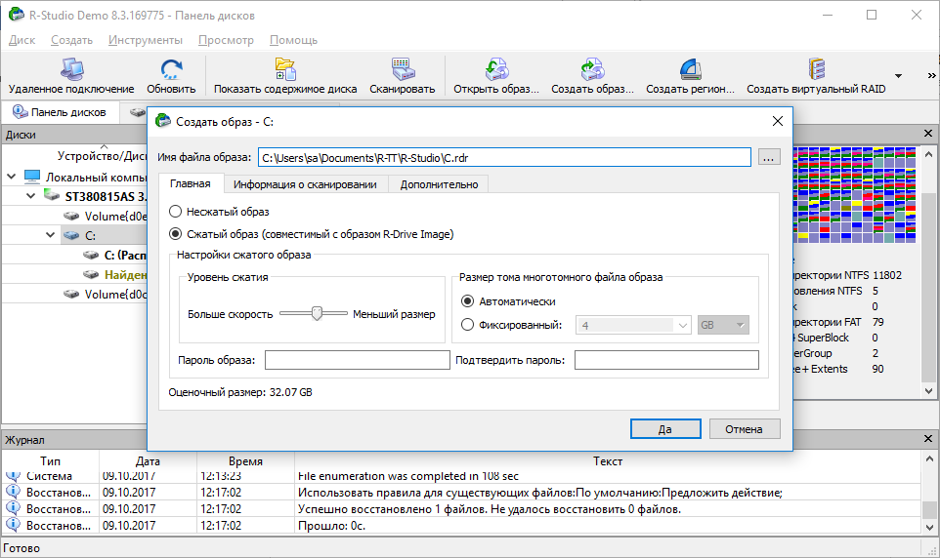Image resolution: width=940 pixels, height=558 pixels.
Task: Click the Обновить refresh icon
Action: click(x=171, y=69)
